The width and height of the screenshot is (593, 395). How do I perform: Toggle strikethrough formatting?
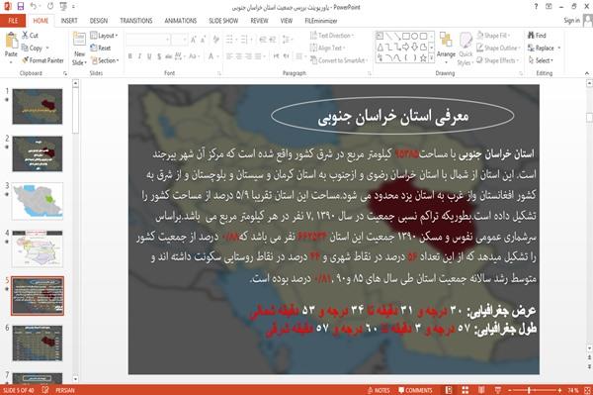click(x=168, y=56)
